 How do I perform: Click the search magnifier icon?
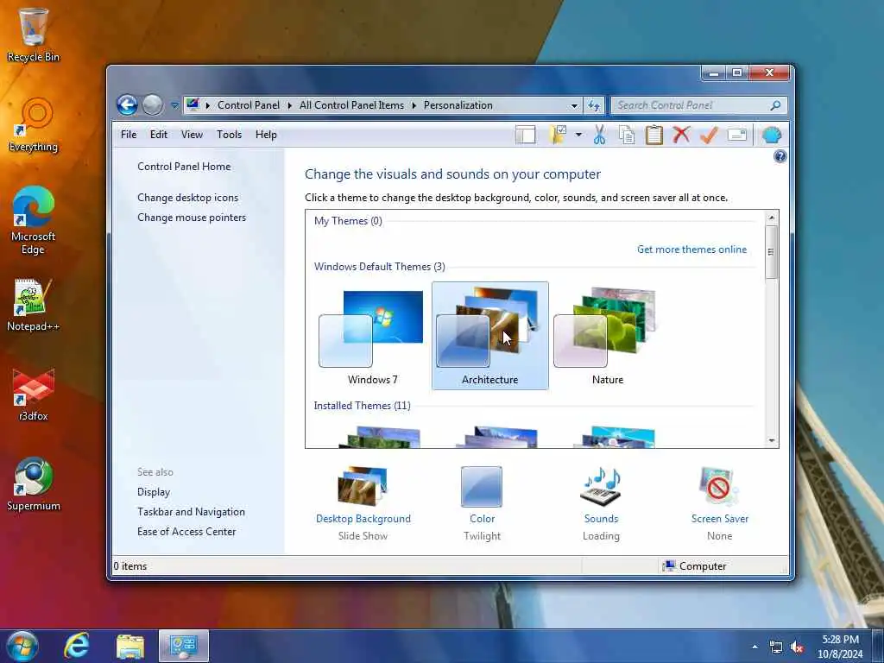pyautogui.click(x=776, y=105)
